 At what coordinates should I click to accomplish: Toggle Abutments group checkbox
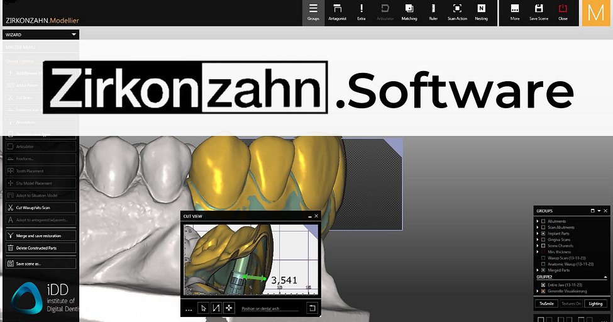click(x=543, y=221)
